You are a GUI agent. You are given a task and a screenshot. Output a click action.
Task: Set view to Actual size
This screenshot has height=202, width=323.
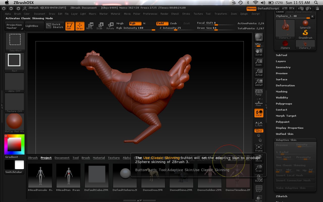coord(259,72)
